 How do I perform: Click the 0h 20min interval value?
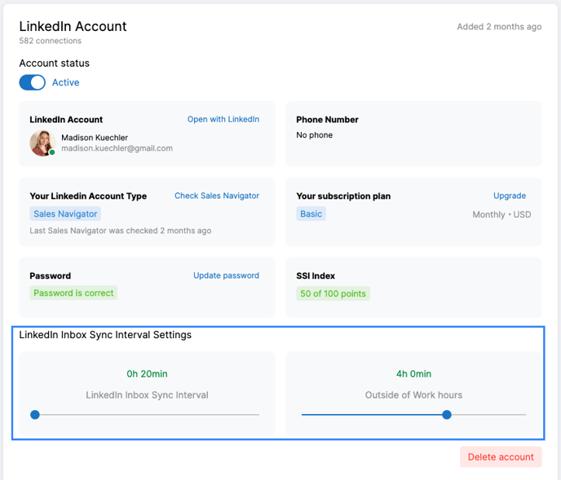pos(147,374)
